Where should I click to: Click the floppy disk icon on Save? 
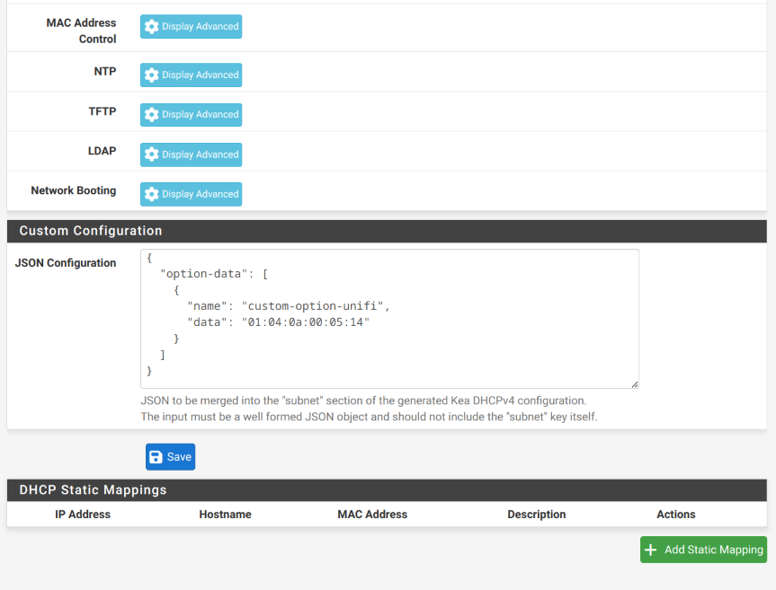coord(156,457)
